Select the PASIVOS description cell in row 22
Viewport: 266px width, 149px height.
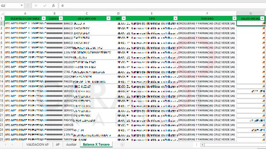coord(87,120)
